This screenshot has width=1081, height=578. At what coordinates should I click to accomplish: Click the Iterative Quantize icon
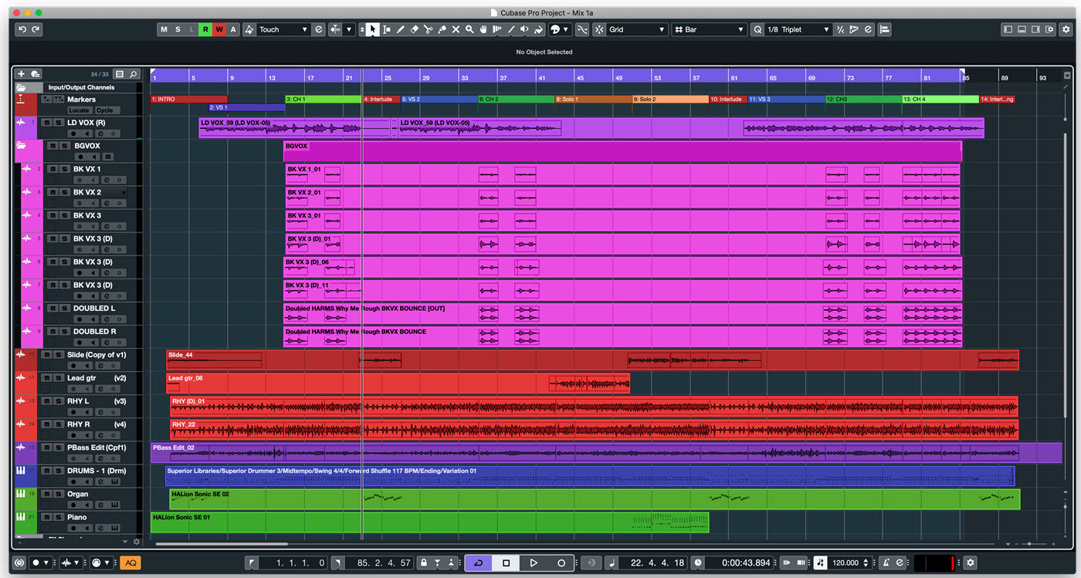pos(840,29)
